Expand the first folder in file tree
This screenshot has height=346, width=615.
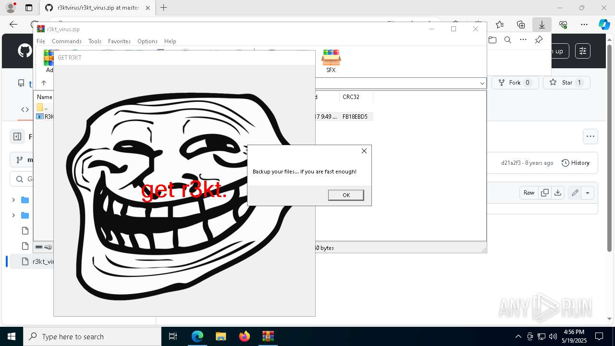pyautogui.click(x=13, y=200)
